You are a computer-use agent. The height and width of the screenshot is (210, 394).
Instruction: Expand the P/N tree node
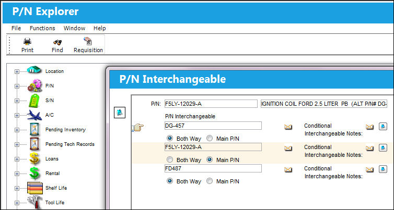click(x=17, y=86)
